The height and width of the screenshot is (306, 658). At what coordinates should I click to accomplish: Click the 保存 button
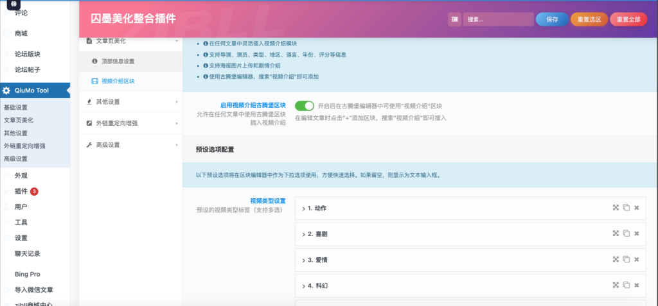point(552,19)
